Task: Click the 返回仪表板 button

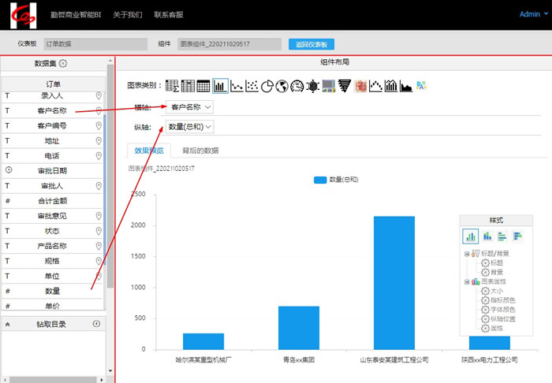Action: pyautogui.click(x=311, y=45)
